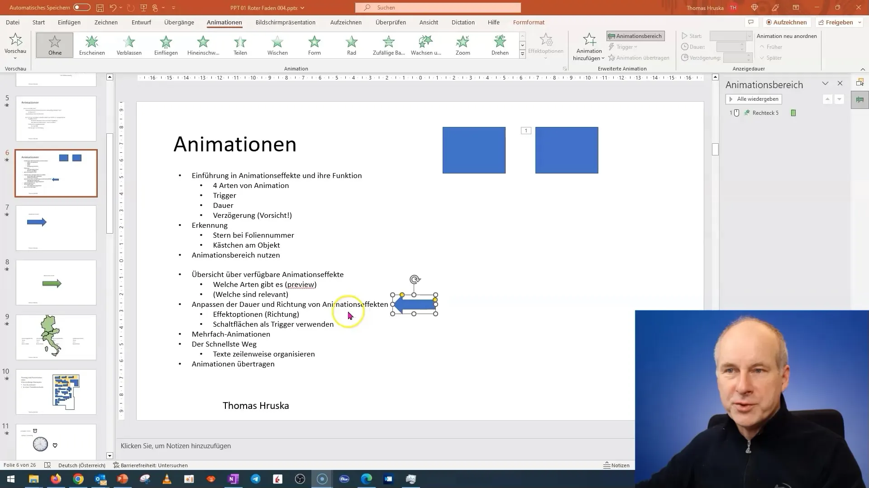Open PowerPoint from the taskbar
Viewport: 869px width, 488px height.
pyautogui.click(x=123, y=479)
